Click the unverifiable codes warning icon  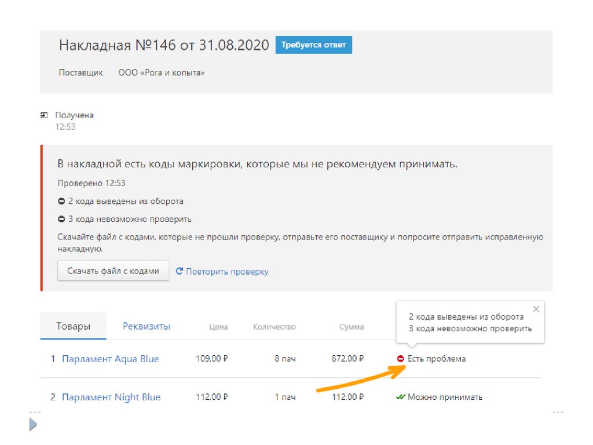click(61, 220)
